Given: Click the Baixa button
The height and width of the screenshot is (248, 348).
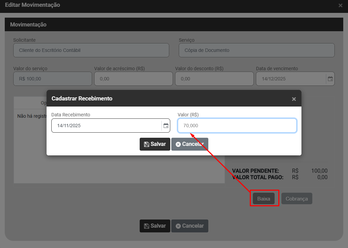Looking at the screenshot, I should pyautogui.click(x=264, y=199).
